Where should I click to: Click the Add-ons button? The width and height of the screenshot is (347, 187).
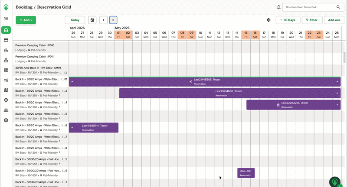pyautogui.click(x=334, y=20)
